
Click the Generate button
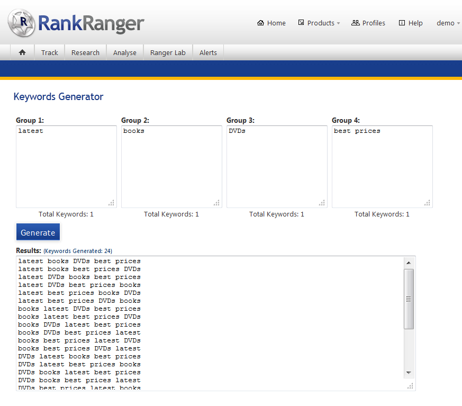38,232
